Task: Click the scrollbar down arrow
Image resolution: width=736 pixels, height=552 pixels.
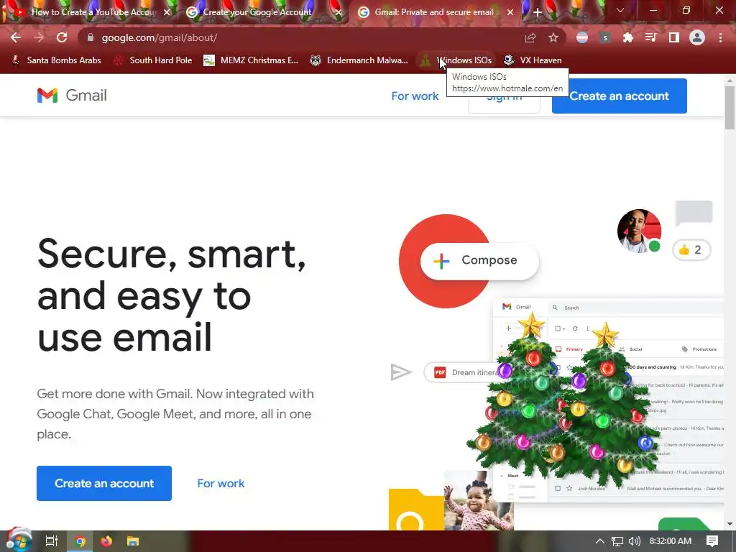Action: (x=730, y=524)
